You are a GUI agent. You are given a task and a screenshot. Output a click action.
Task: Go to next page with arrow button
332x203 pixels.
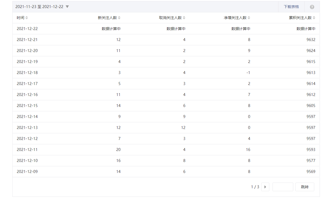(265, 187)
